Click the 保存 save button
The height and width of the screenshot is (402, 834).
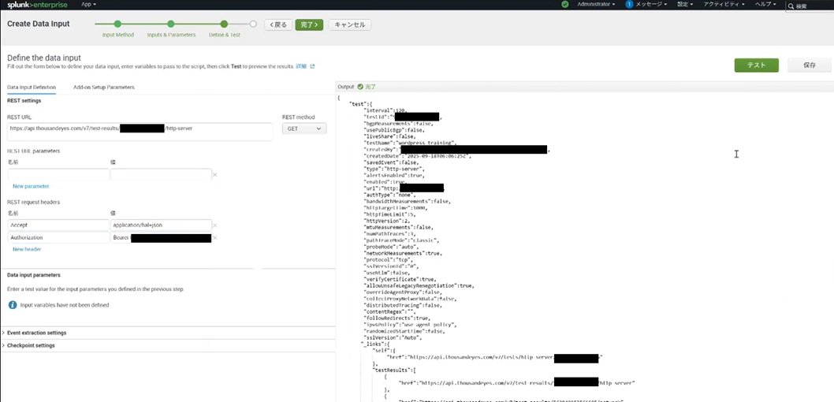[809, 65]
